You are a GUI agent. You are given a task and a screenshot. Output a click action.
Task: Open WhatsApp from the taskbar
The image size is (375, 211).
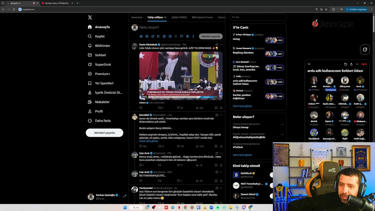147,207
